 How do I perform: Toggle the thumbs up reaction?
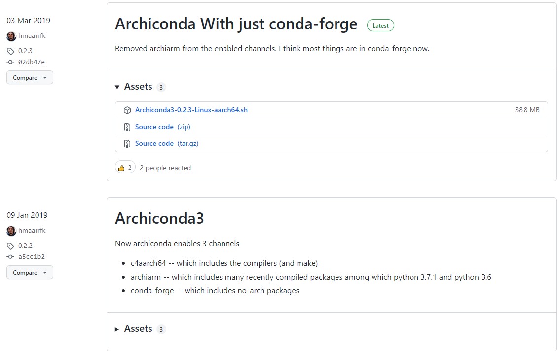point(125,168)
